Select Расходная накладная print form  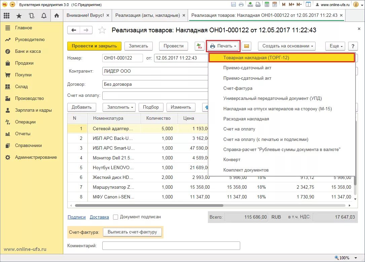click(x=282, y=119)
